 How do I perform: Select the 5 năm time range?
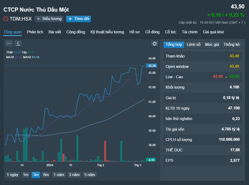(90, 175)
